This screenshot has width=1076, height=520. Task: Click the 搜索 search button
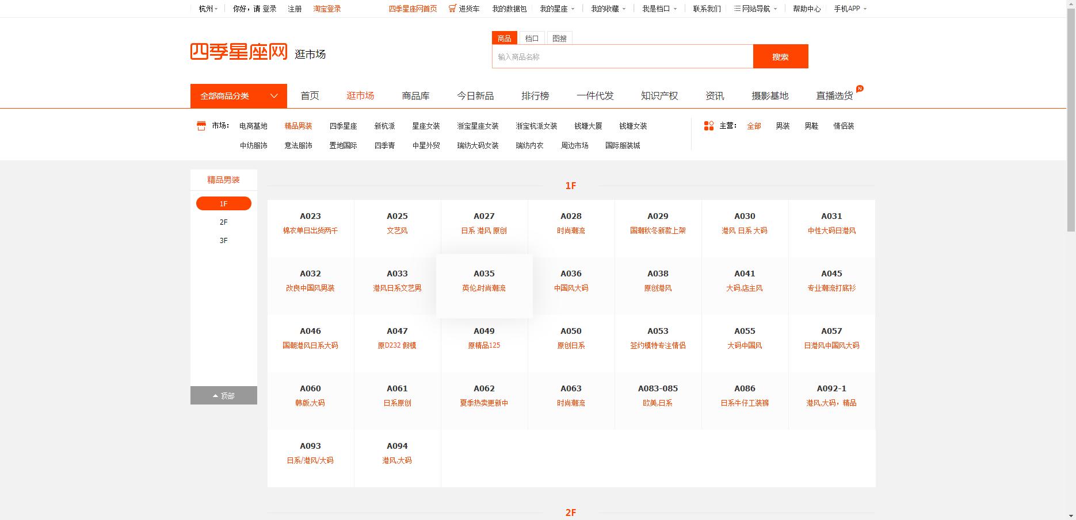780,56
